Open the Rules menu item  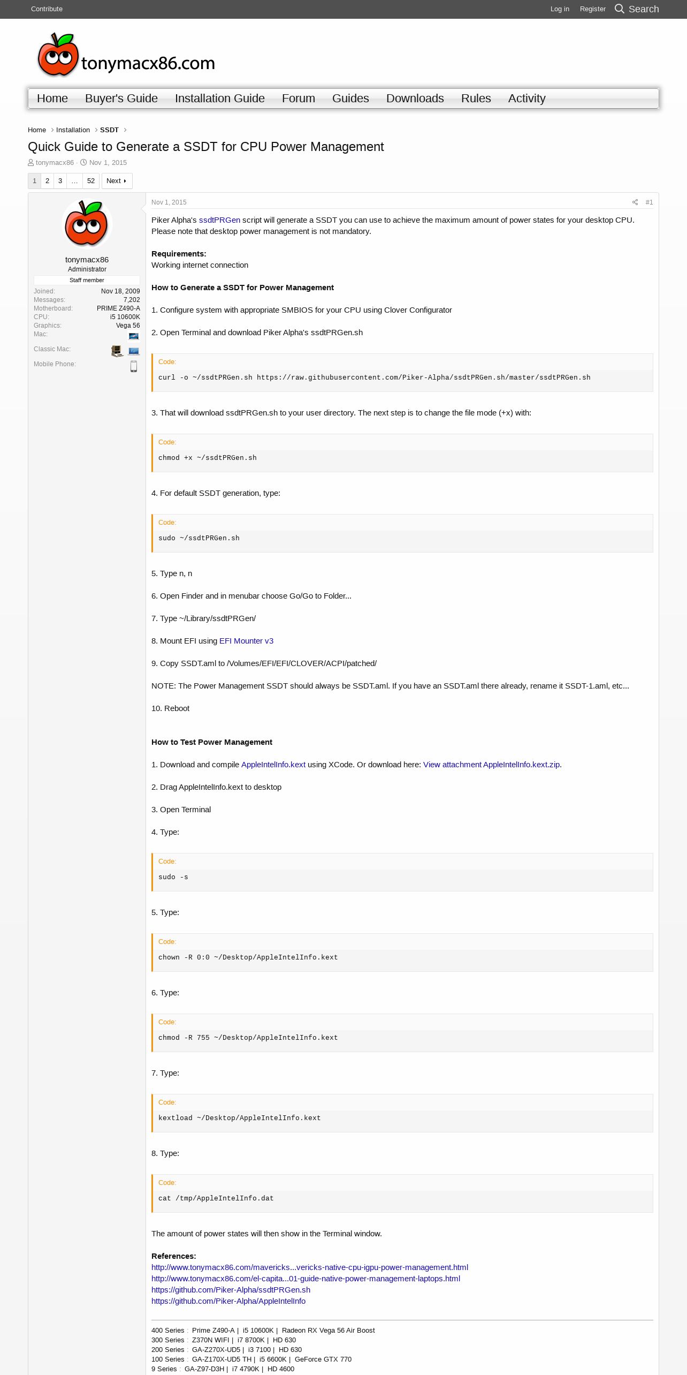(476, 99)
